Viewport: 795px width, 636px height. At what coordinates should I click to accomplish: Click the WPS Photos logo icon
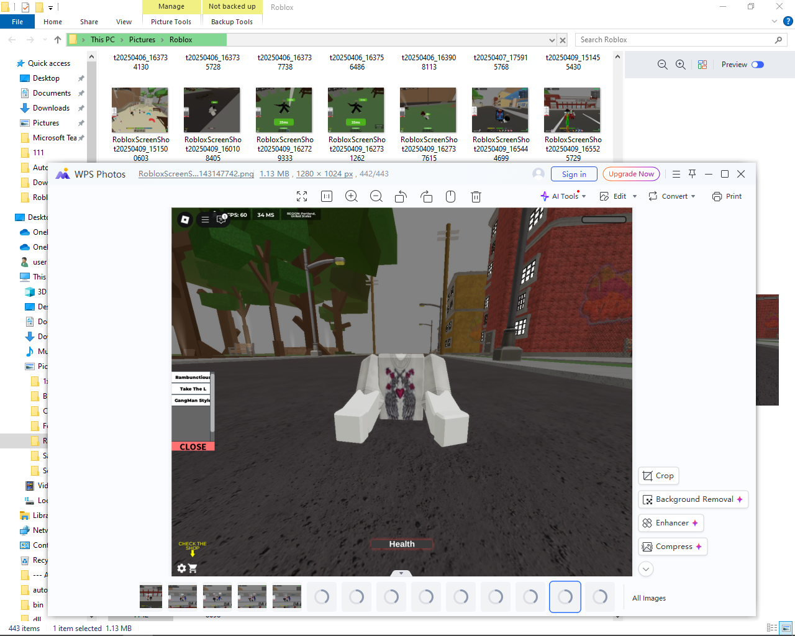click(x=63, y=174)
